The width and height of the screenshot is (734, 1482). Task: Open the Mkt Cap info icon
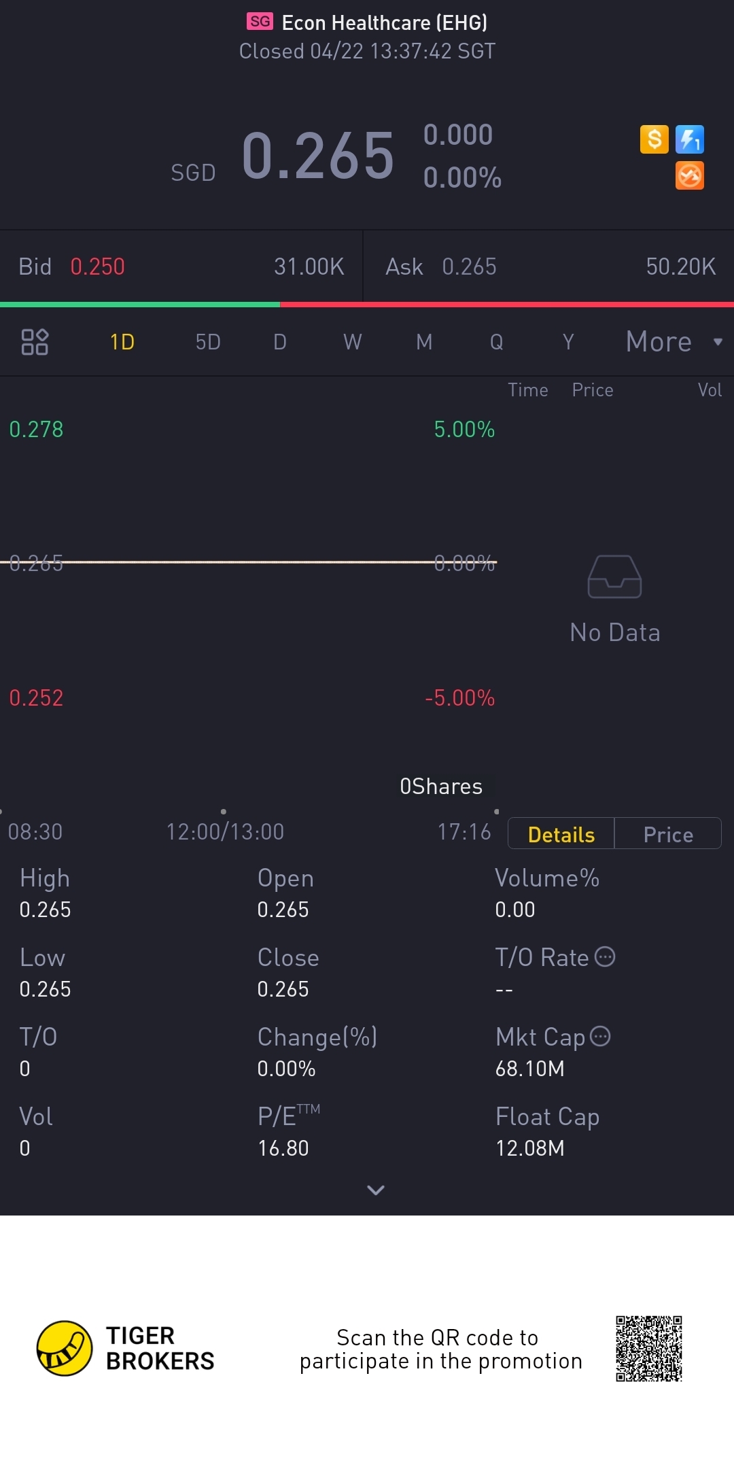[600, 1036]
